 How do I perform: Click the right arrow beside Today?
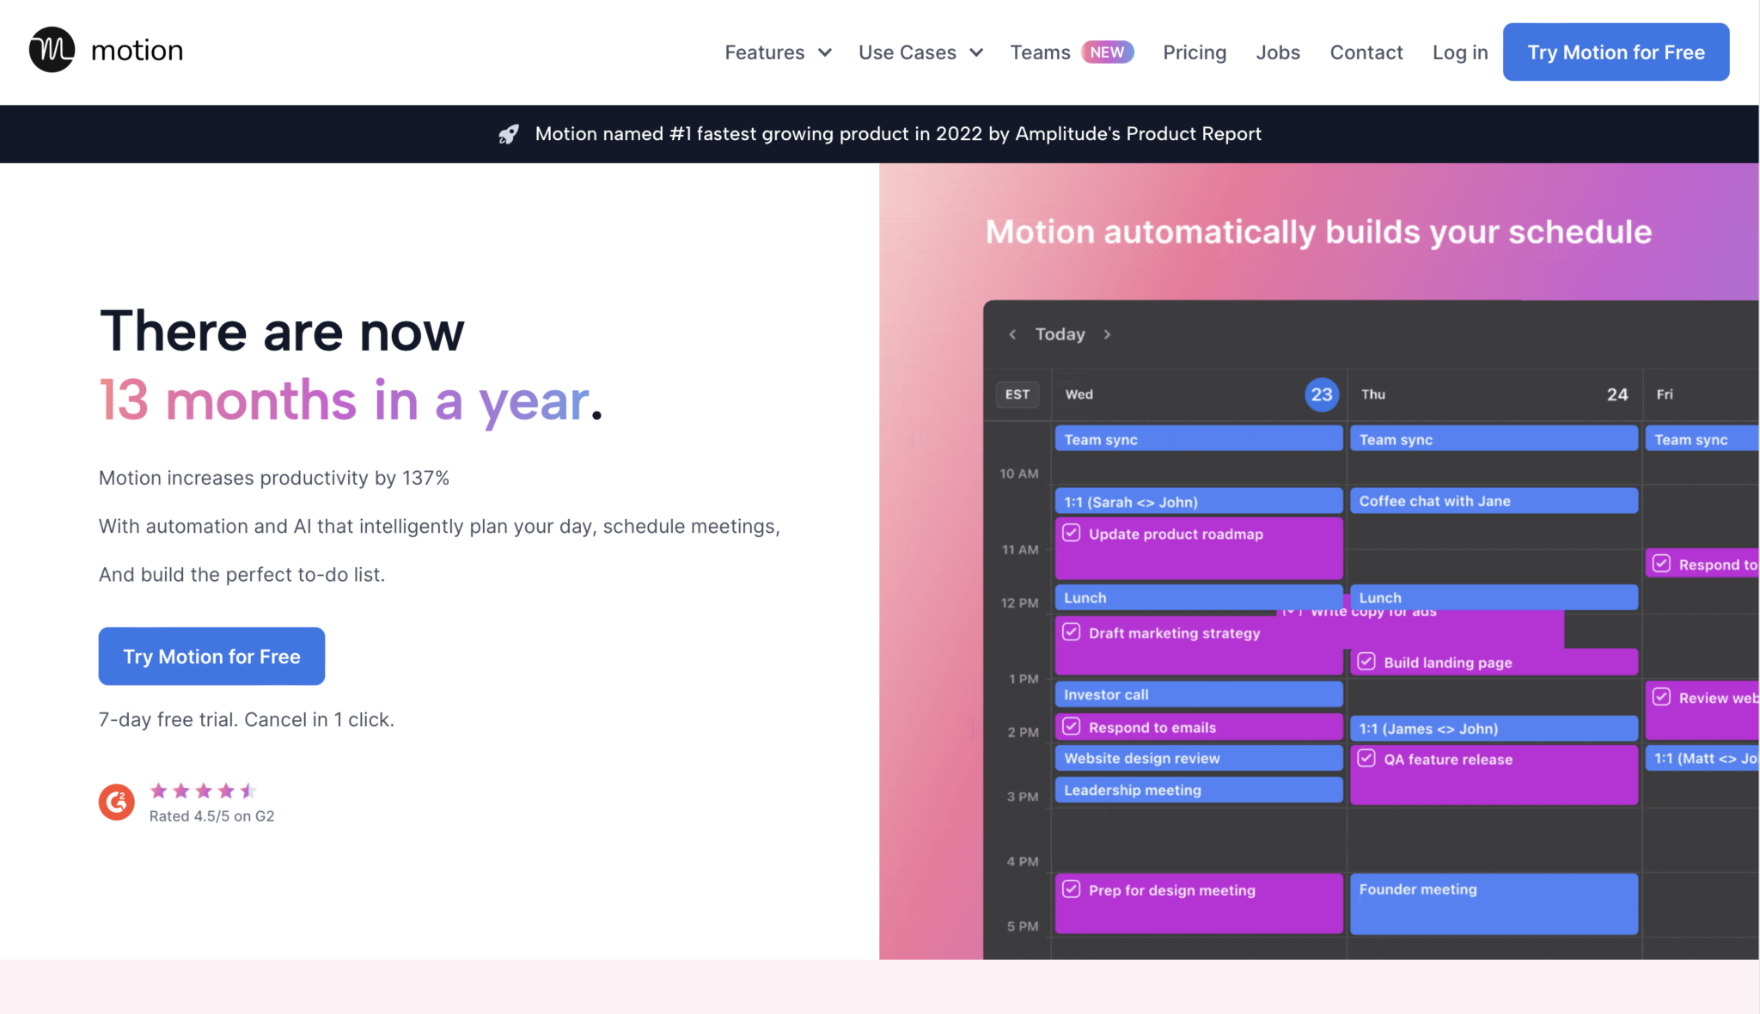click(x=1108, y=334)
